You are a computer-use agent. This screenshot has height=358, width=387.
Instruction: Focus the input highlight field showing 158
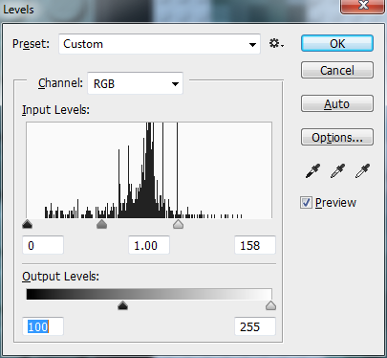255,245
